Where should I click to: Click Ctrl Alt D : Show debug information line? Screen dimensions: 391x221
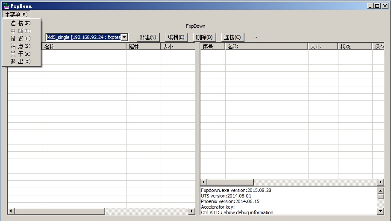(x=237, y=212)
